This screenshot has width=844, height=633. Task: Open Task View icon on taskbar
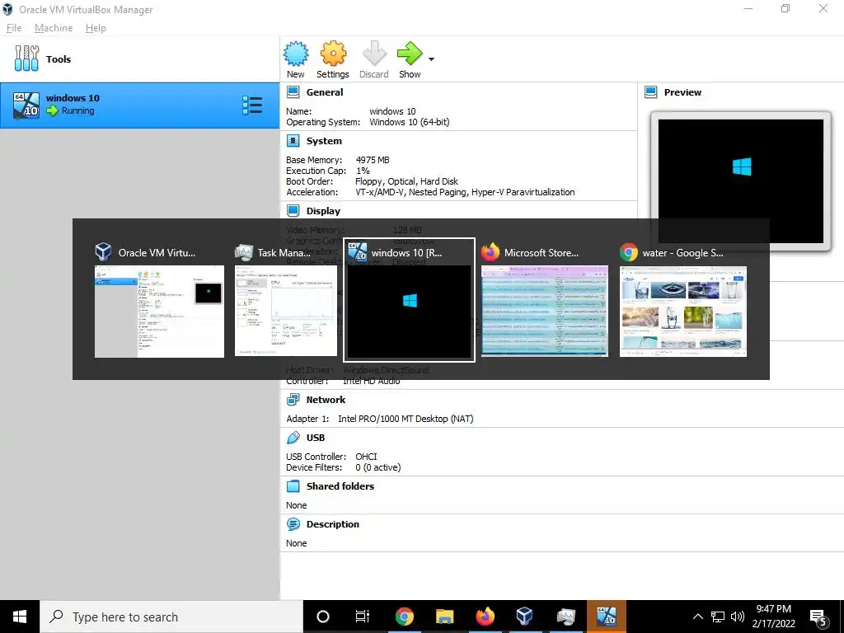pos(363,617)
